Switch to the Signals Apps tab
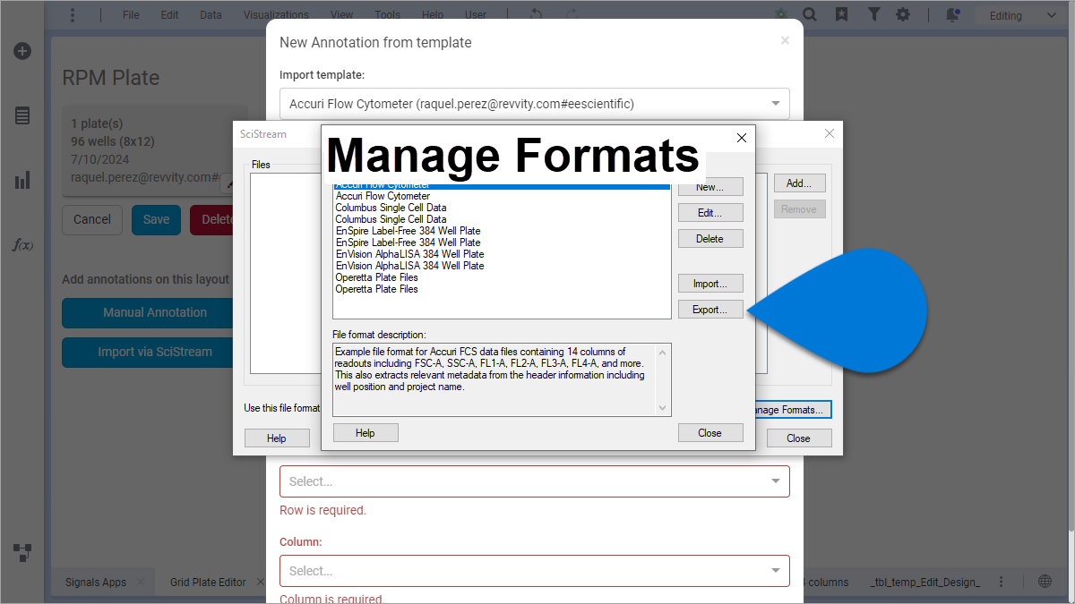The height and width of the screenshot is (604, 1075). click(96, 582)
